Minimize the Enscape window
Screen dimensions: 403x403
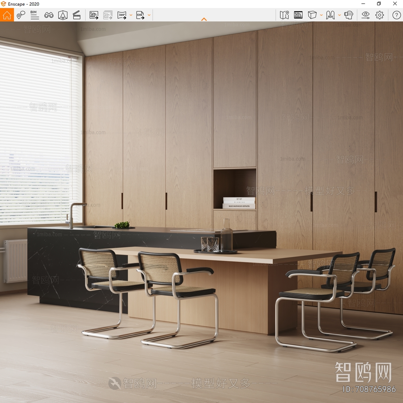pos(363,4)
